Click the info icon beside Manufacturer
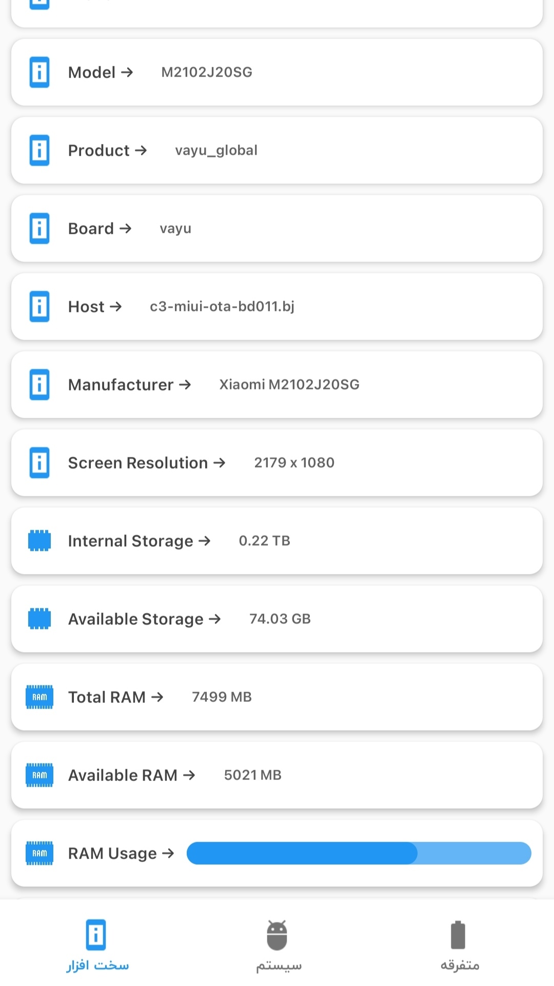Screen dimensions: 554x986 [x=39, y=385]
